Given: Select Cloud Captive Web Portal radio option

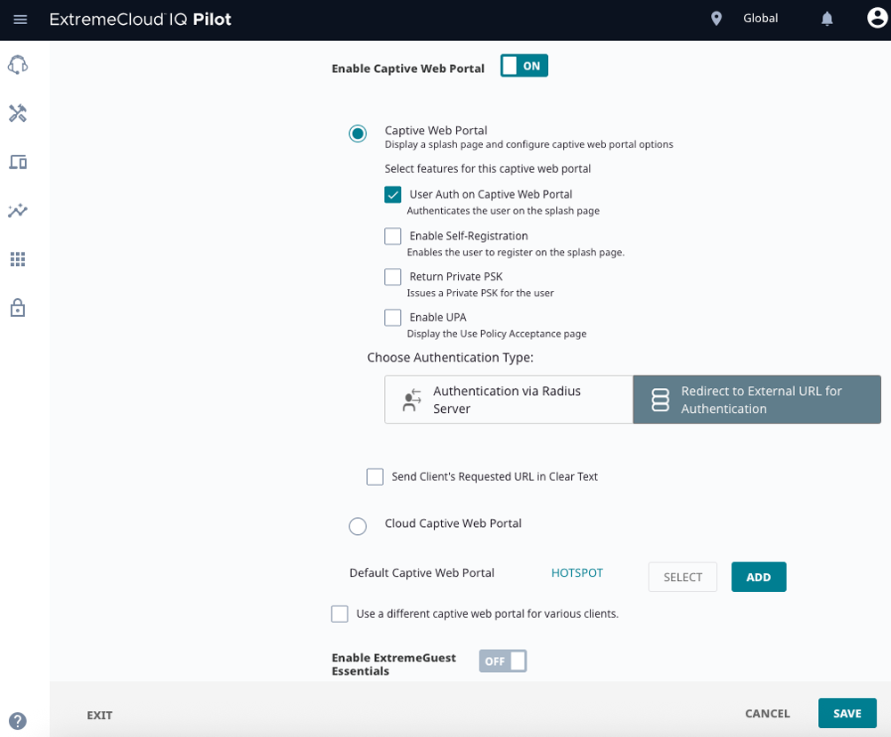Looking at the screenshot, I should pos(358,526).
